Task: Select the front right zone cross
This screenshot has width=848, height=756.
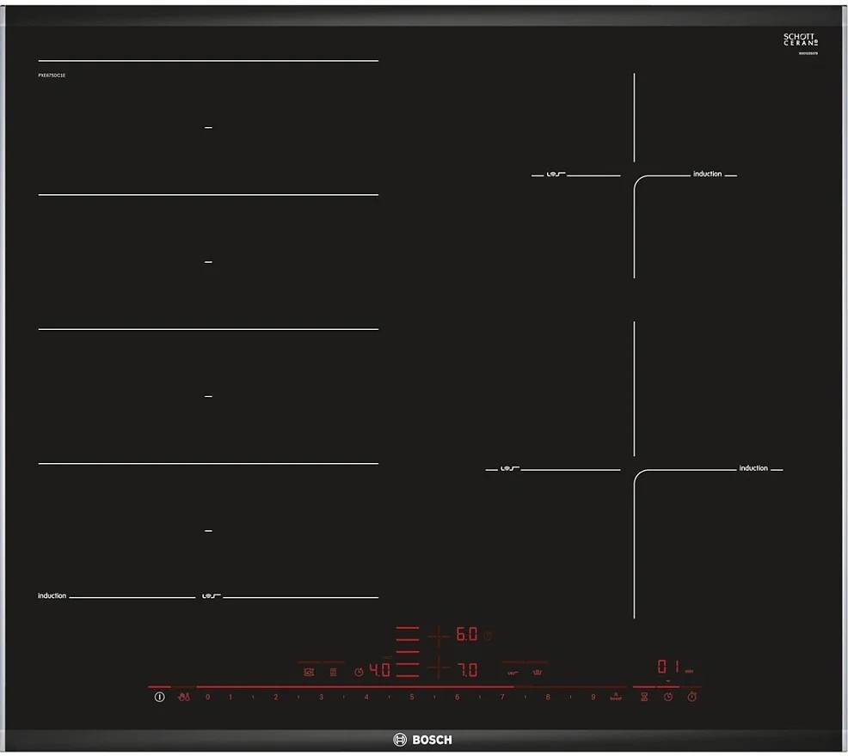Action: [439, 668]
